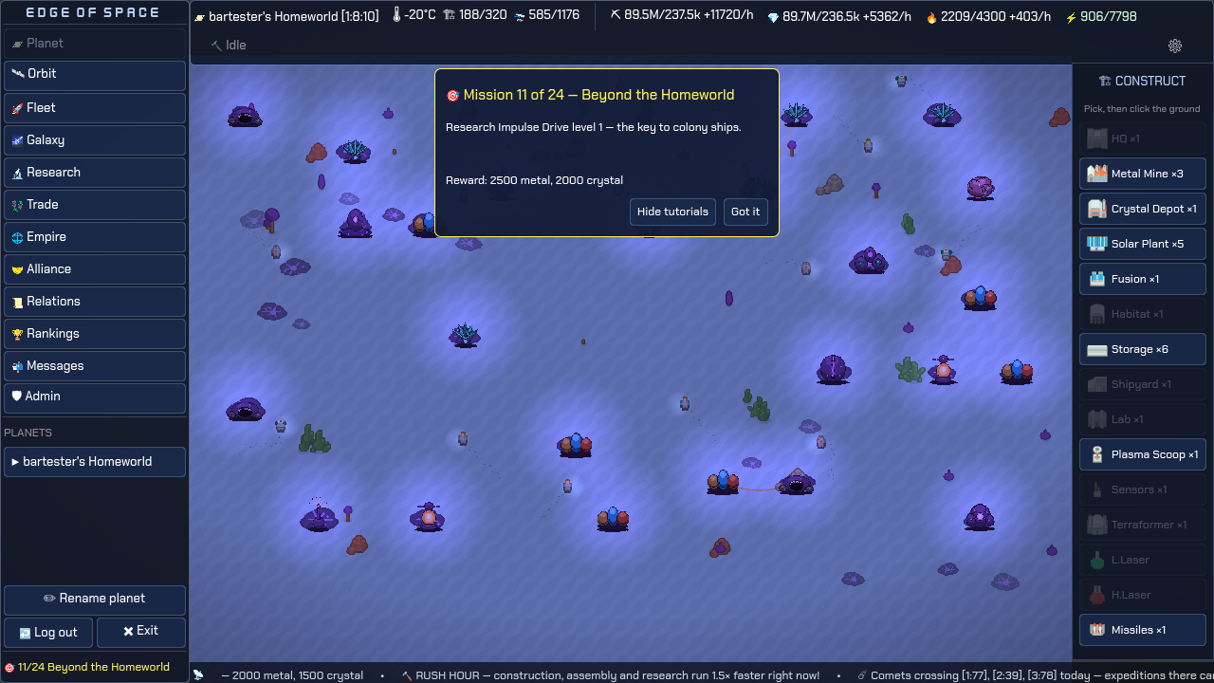
Task: Click Hide tutorials button
Action: pyautogui.click(x=672, y=212)
